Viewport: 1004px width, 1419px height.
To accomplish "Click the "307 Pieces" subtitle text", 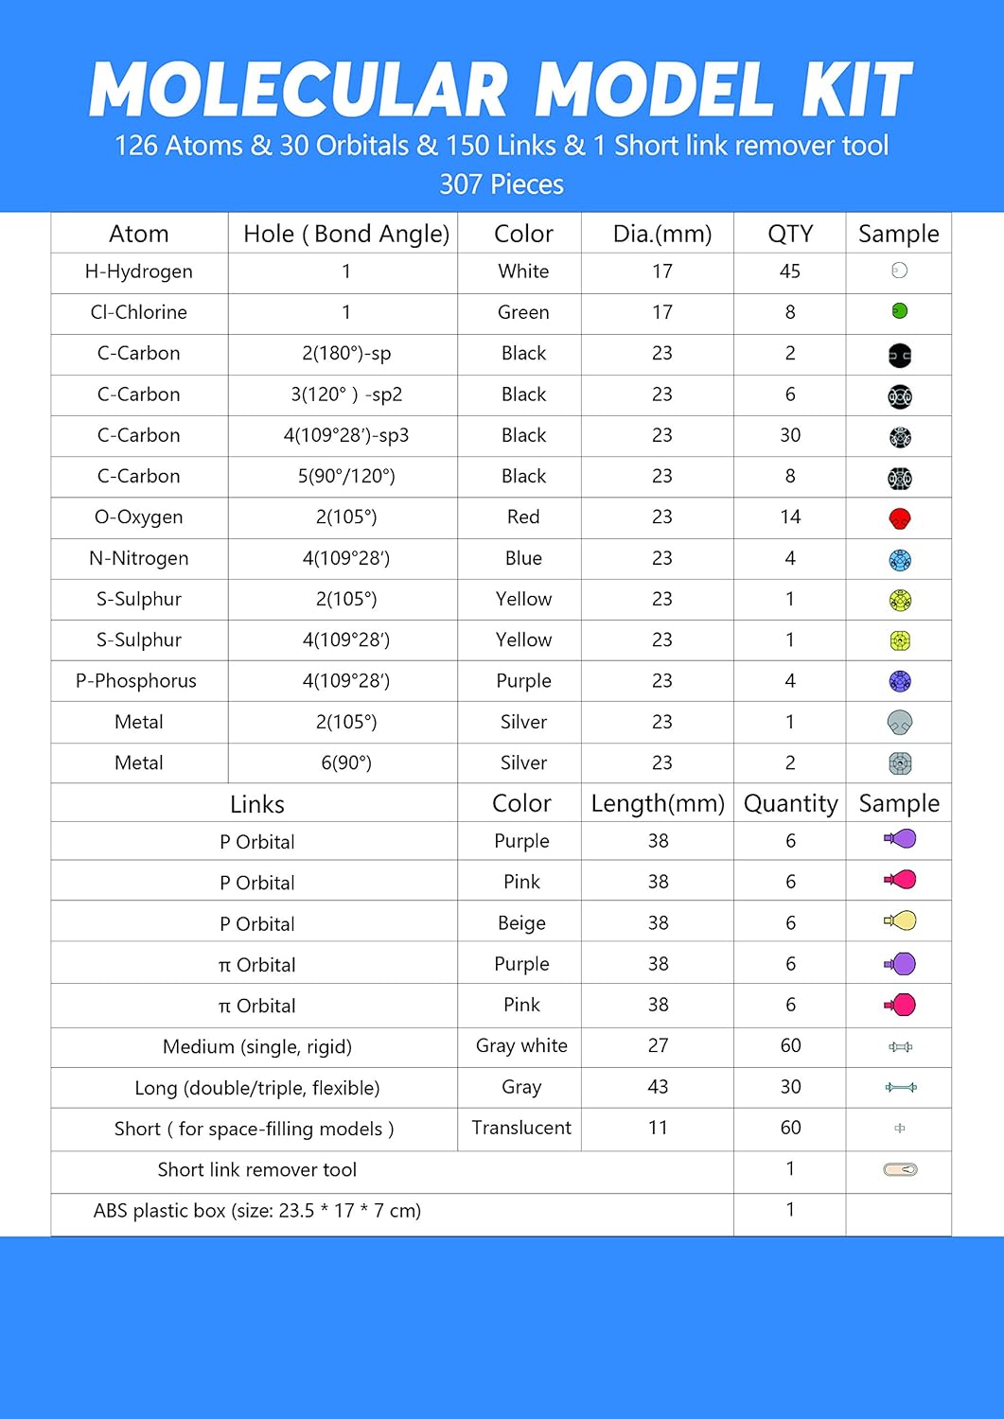I will pos(501,184).
